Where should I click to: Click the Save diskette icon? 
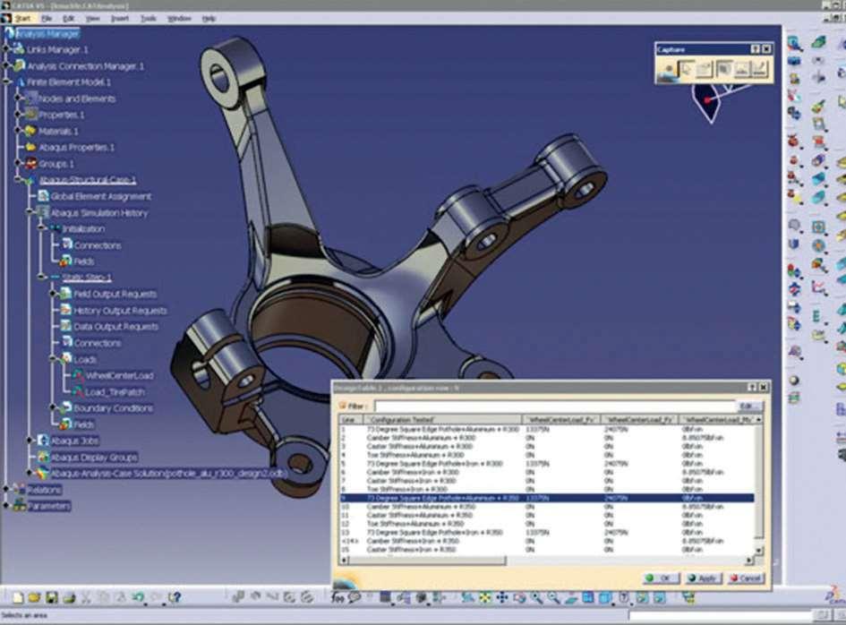pyautogui.click(x=52, y=597)
